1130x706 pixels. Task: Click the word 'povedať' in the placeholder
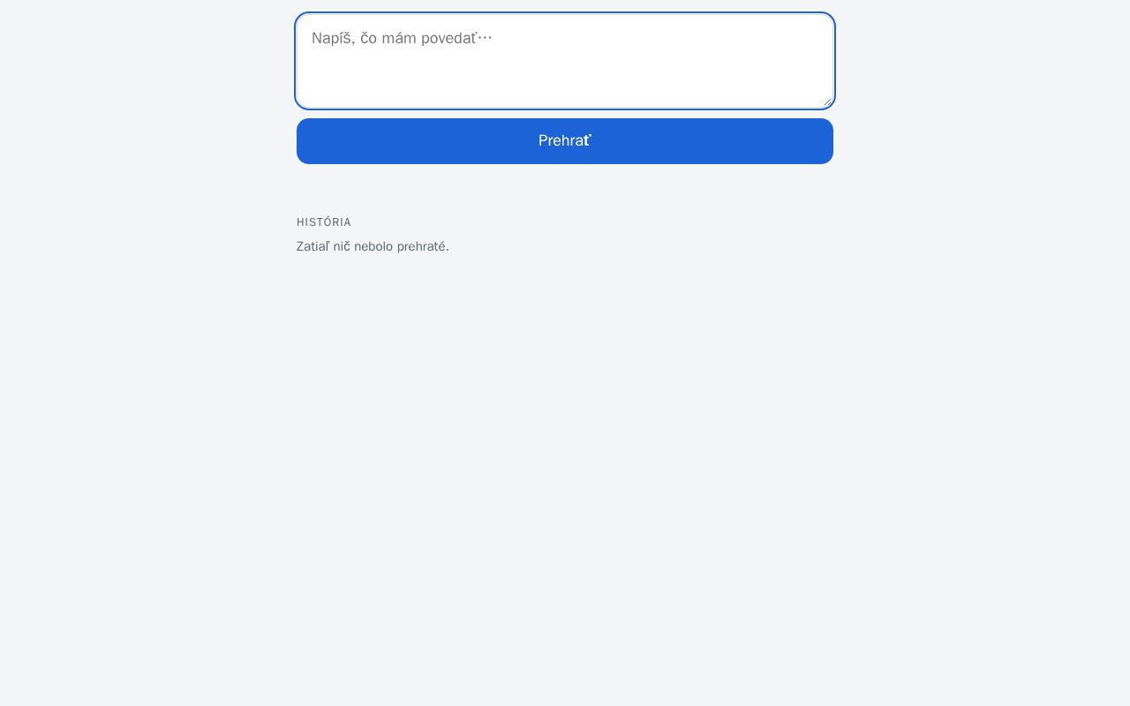coord(448,38)
